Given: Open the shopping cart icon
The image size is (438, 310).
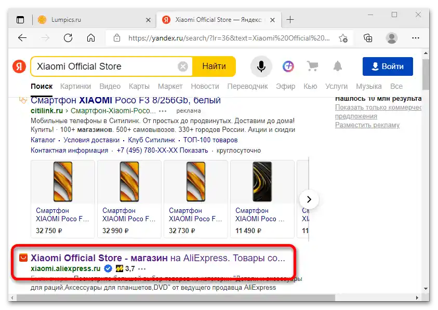Looking at the screenshot, I should click(313, 66).
